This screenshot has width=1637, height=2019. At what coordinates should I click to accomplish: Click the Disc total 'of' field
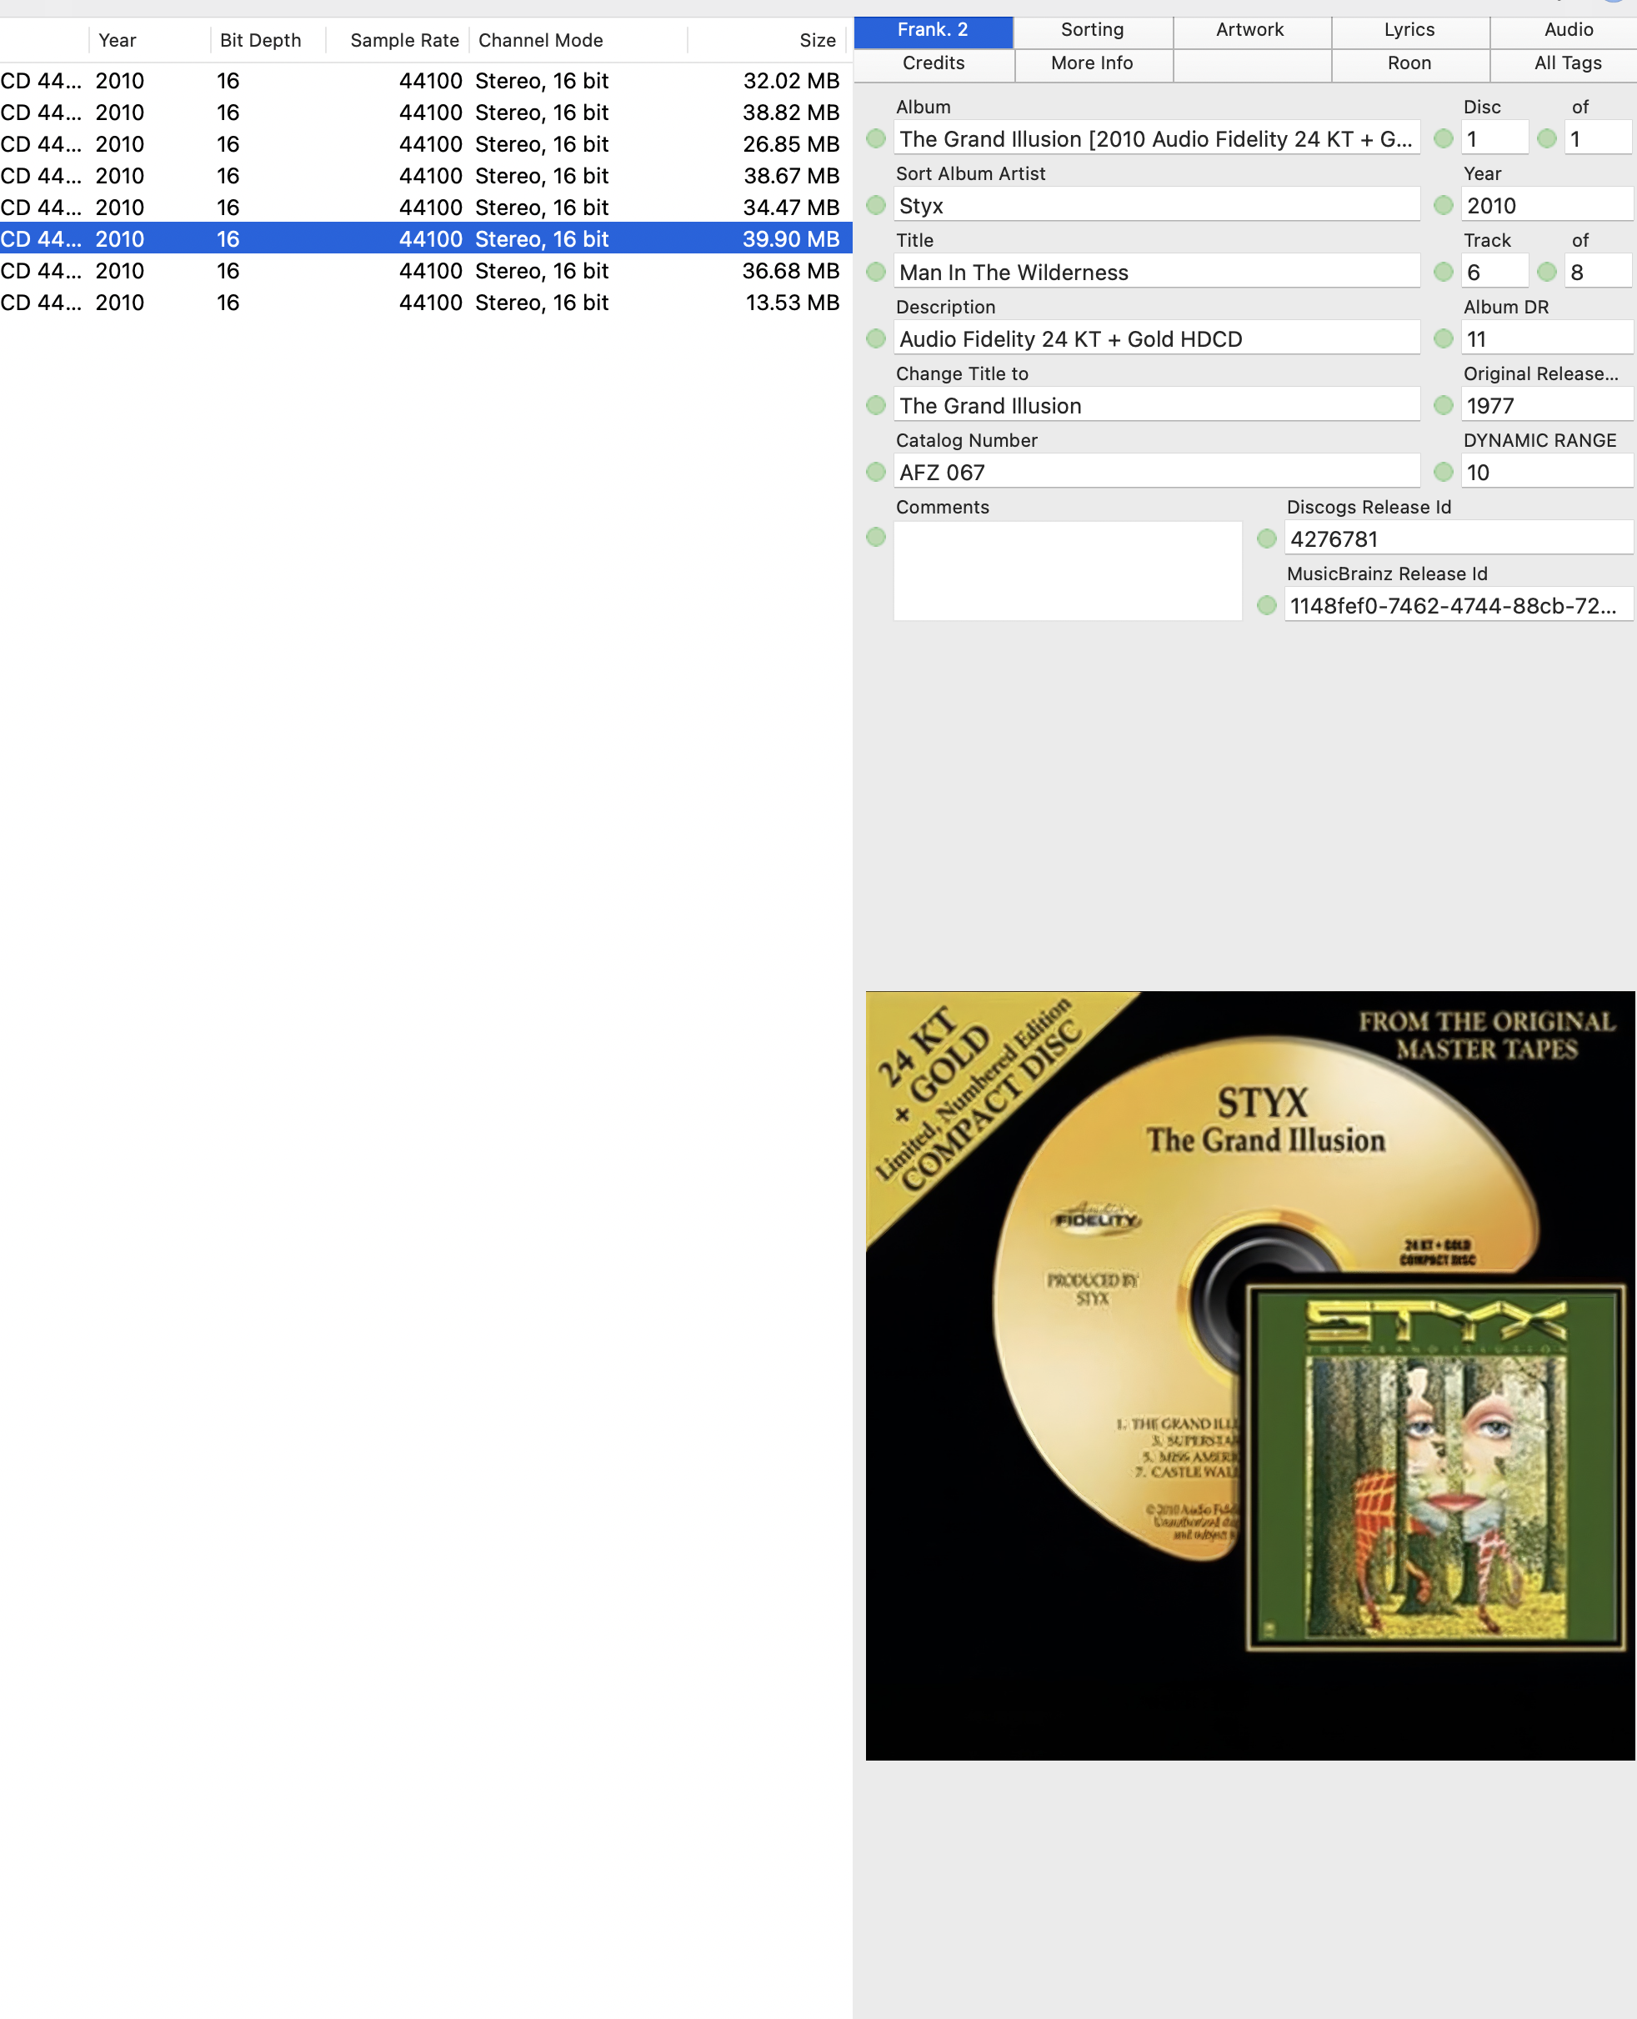click(1599, 138)
